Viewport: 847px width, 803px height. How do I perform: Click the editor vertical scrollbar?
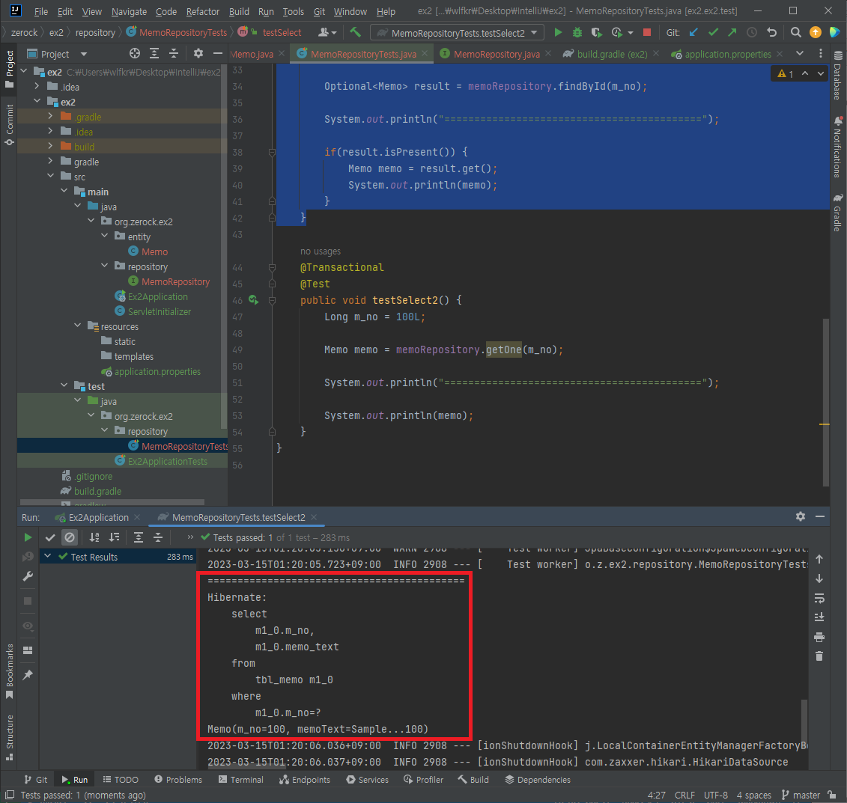[x=825, y=402]
